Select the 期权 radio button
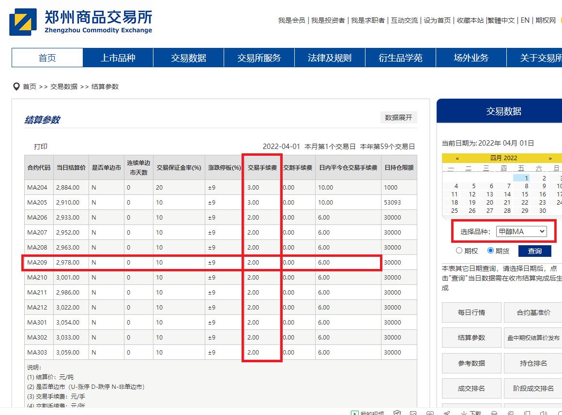This screenshot has width=562, height=415. 459,251
